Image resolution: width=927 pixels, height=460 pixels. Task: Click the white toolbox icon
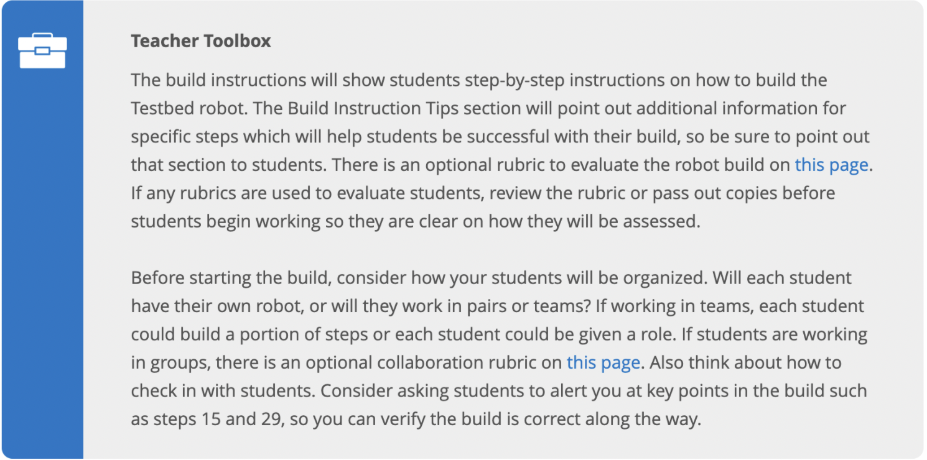pyautogui.click(x=42, y=51)
